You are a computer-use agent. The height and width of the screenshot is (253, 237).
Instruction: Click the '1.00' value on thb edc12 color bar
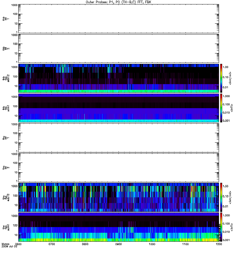click(226, 67)
